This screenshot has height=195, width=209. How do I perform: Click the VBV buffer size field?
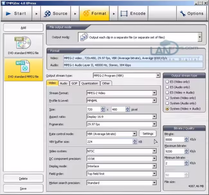(x=110, y=142)
